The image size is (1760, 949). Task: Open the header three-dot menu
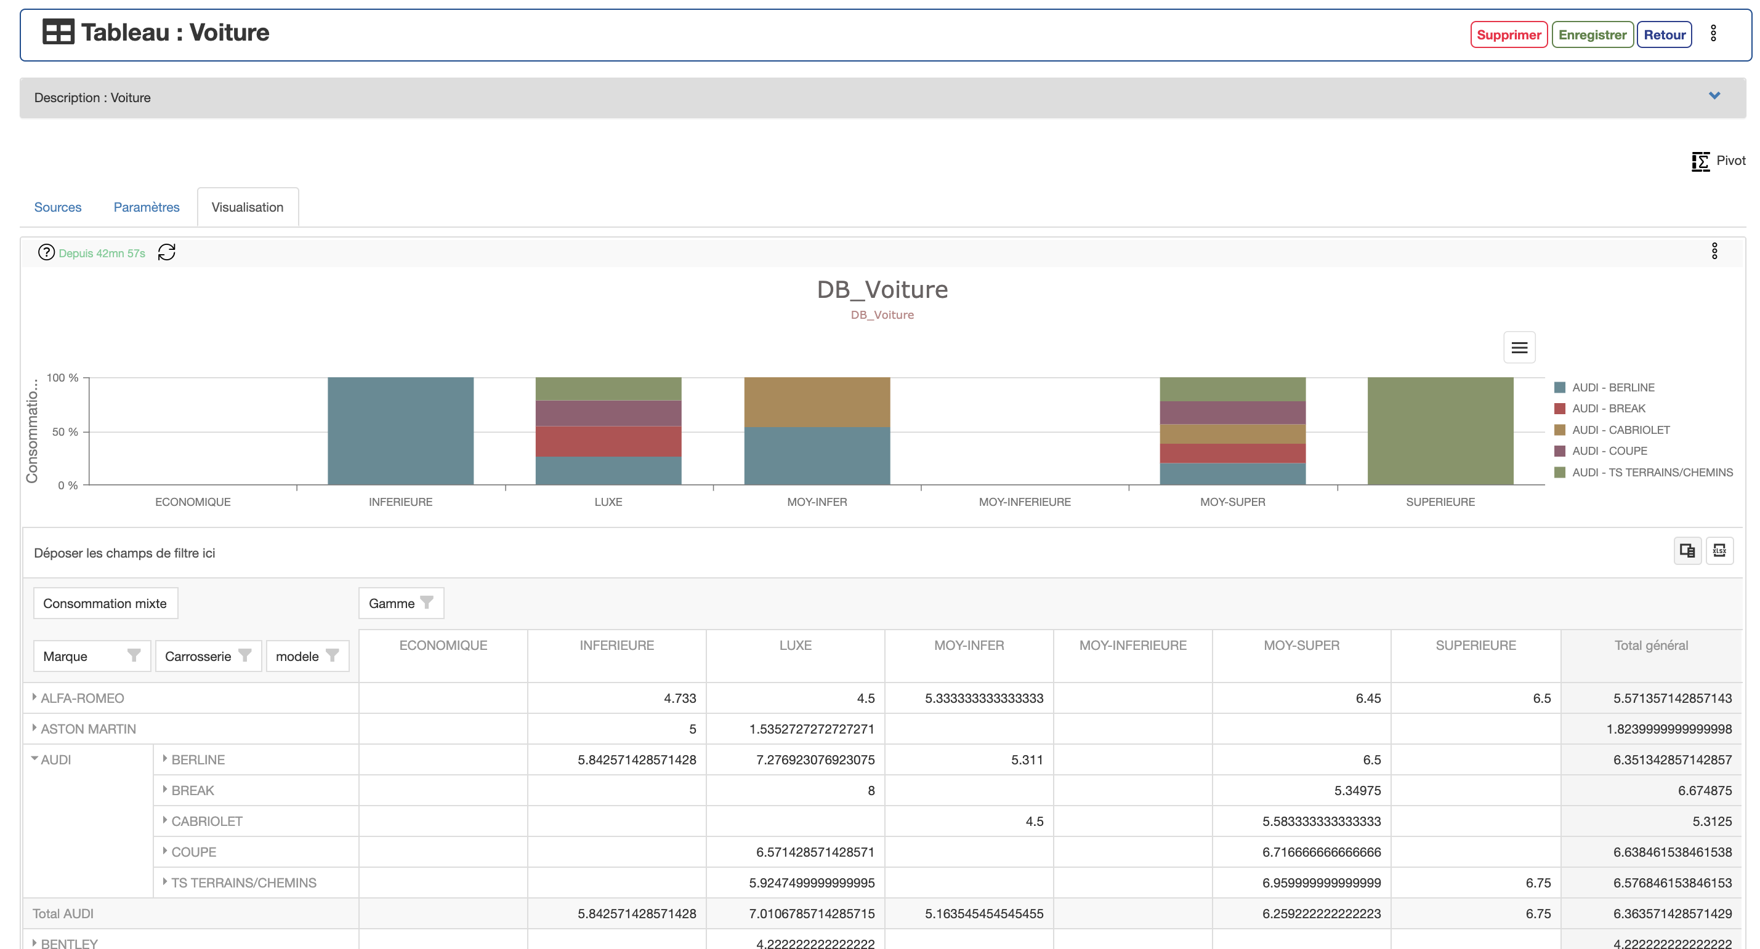[1713, 33]
